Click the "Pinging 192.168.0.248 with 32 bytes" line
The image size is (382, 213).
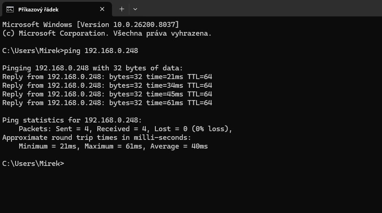coord(92,68)
